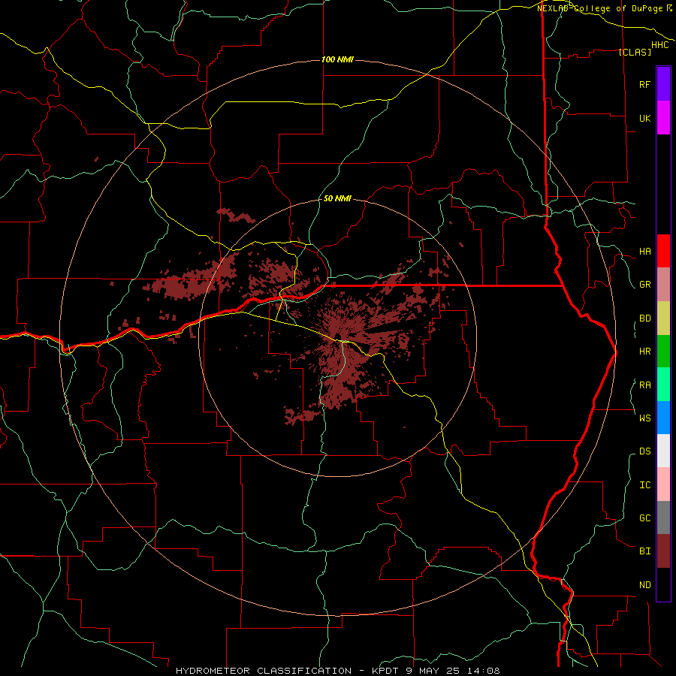Click the GC legend label

click(644, 518)
